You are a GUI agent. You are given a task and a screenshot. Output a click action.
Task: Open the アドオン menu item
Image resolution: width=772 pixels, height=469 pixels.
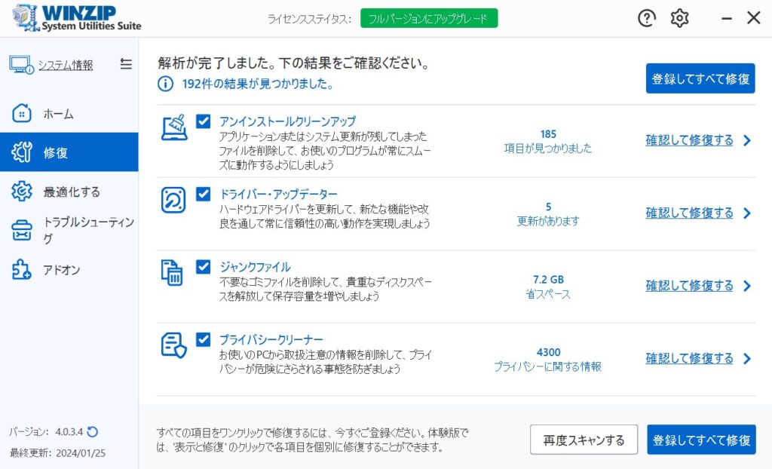pyautogui.click(x=69, y=269)
